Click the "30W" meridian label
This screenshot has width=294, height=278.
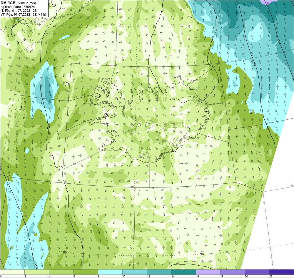coord(21,108)
